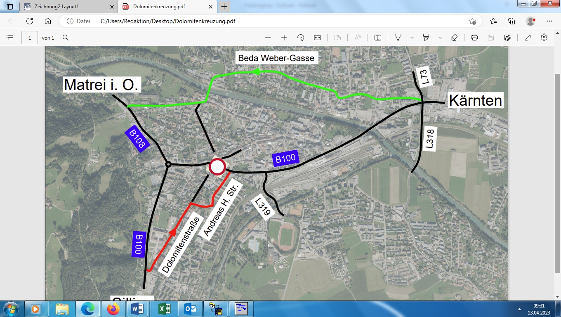Enter full screen reading mode
Screen dimensions: 561x317
527,37
